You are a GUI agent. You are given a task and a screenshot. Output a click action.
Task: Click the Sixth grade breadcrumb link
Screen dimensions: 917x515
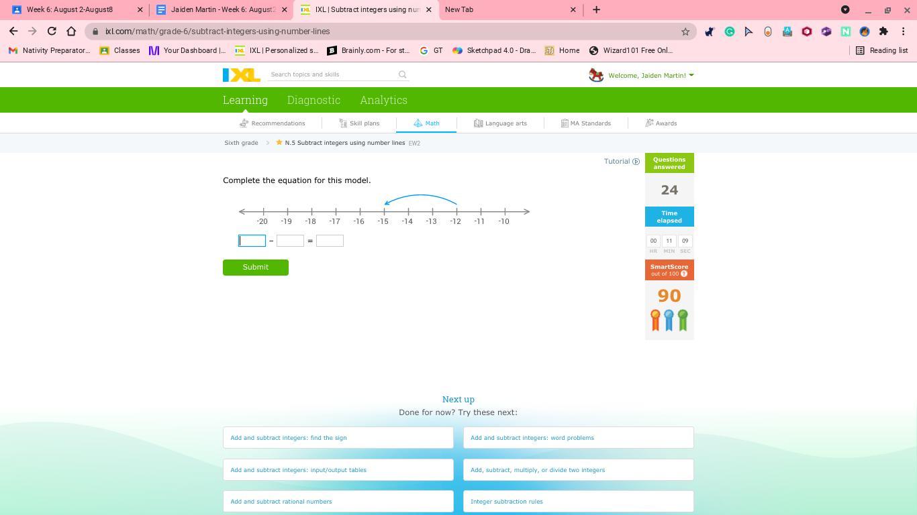point(241,143)
